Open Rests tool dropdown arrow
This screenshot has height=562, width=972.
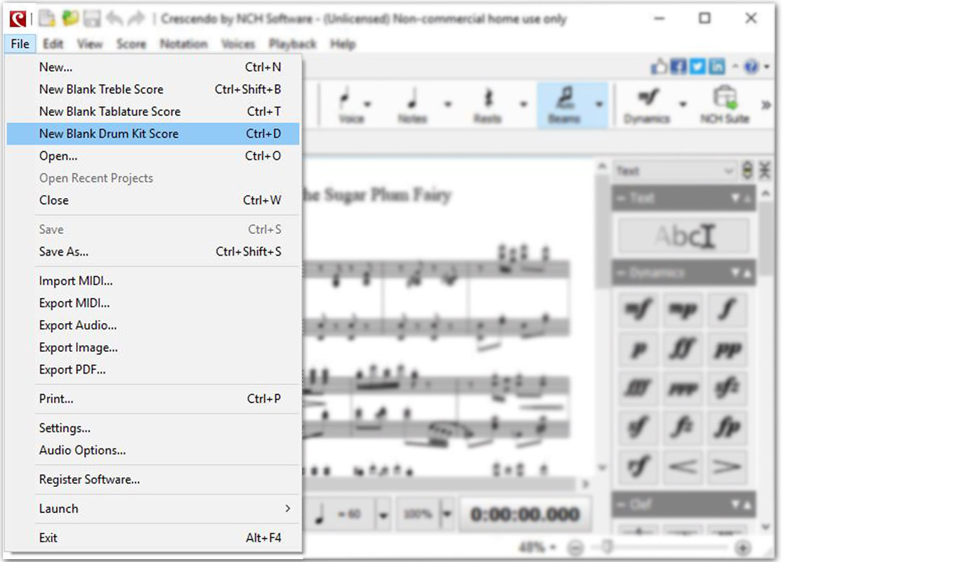(523, 105)
